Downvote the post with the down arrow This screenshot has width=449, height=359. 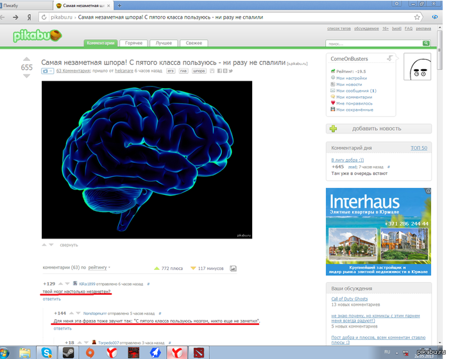[x=26, y=76]
